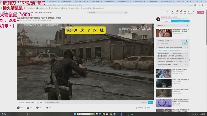Open browser extensions puzzle icon
This screenshot has height=116, width=207.
(x=195, y=5)
